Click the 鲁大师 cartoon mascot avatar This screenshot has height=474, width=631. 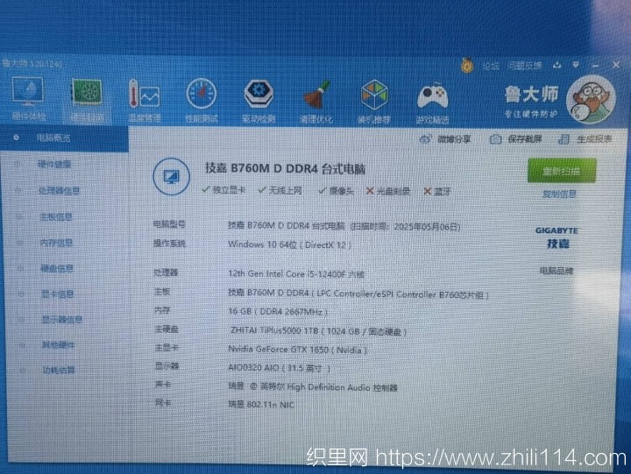click(591, 100)
